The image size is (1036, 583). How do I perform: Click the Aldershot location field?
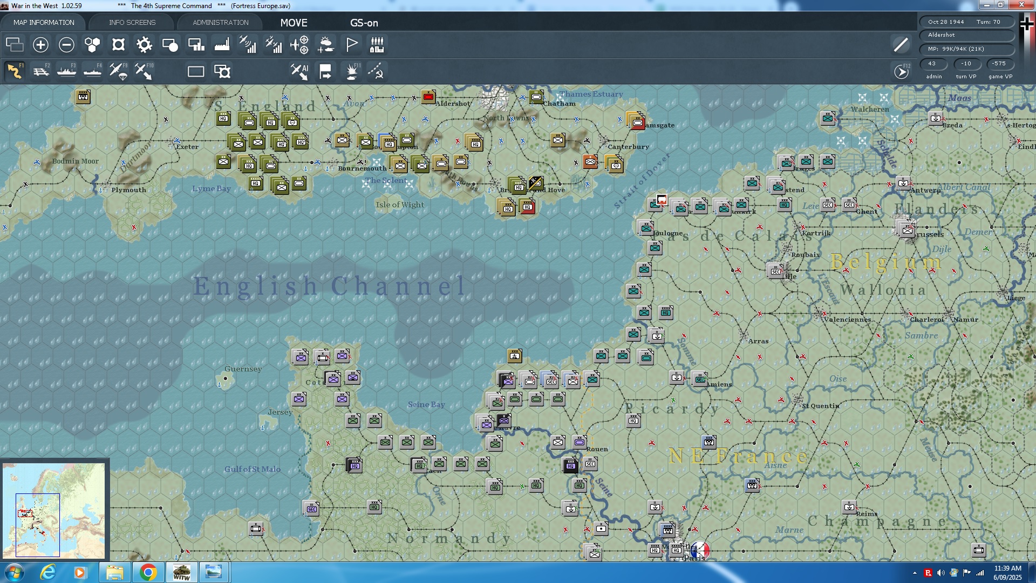click(x=967, y=35)
